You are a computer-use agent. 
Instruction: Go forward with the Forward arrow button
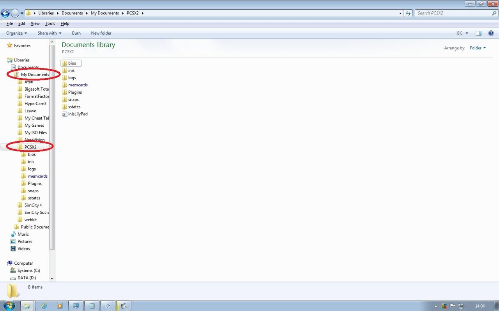pyautogui.click(x=15, y=13)
